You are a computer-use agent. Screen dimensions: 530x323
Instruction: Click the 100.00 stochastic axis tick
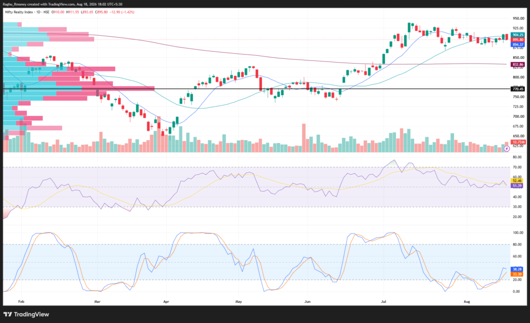click(518, 233)
